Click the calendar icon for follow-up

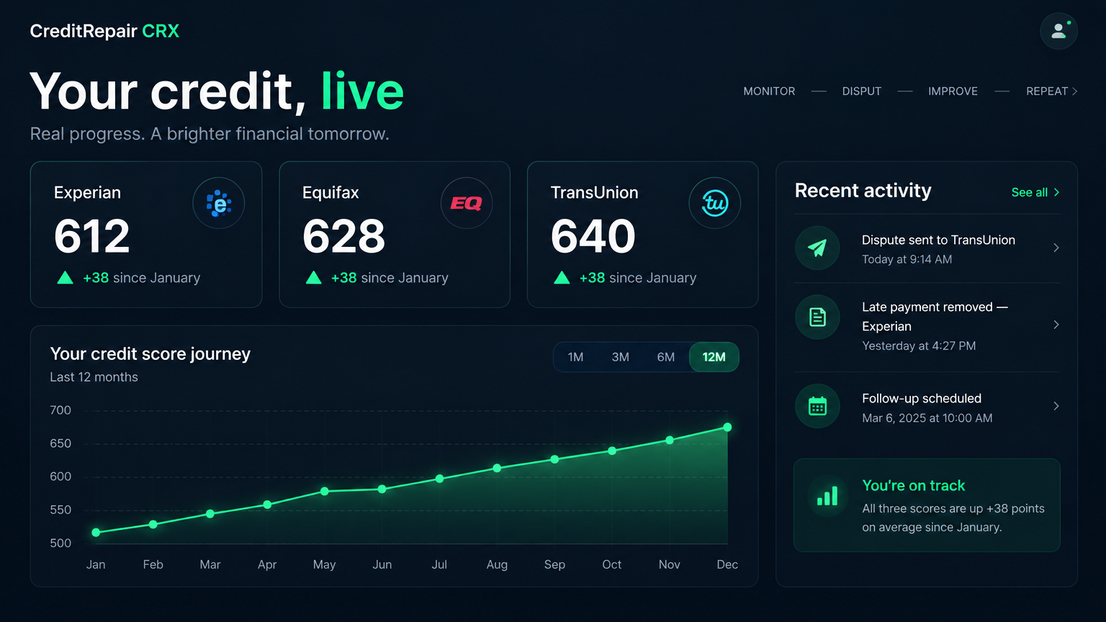pyautogui.click(x=817, y=406)
